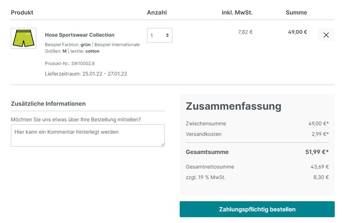The height and width of the screenshot is (223, 342).
Task: Open the Hose Sportswear Collection product link
Action: click(x=80, y=35)
